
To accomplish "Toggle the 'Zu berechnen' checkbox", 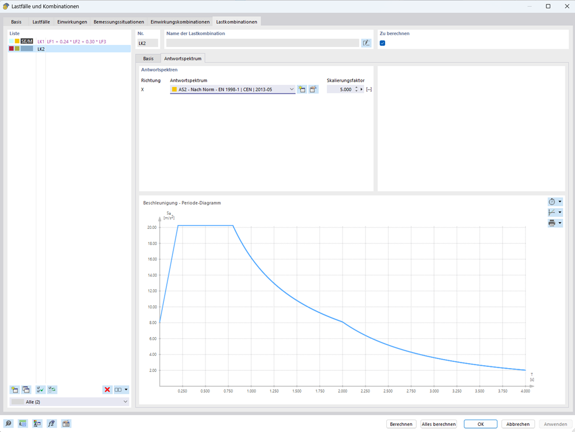I will [382, 43].
